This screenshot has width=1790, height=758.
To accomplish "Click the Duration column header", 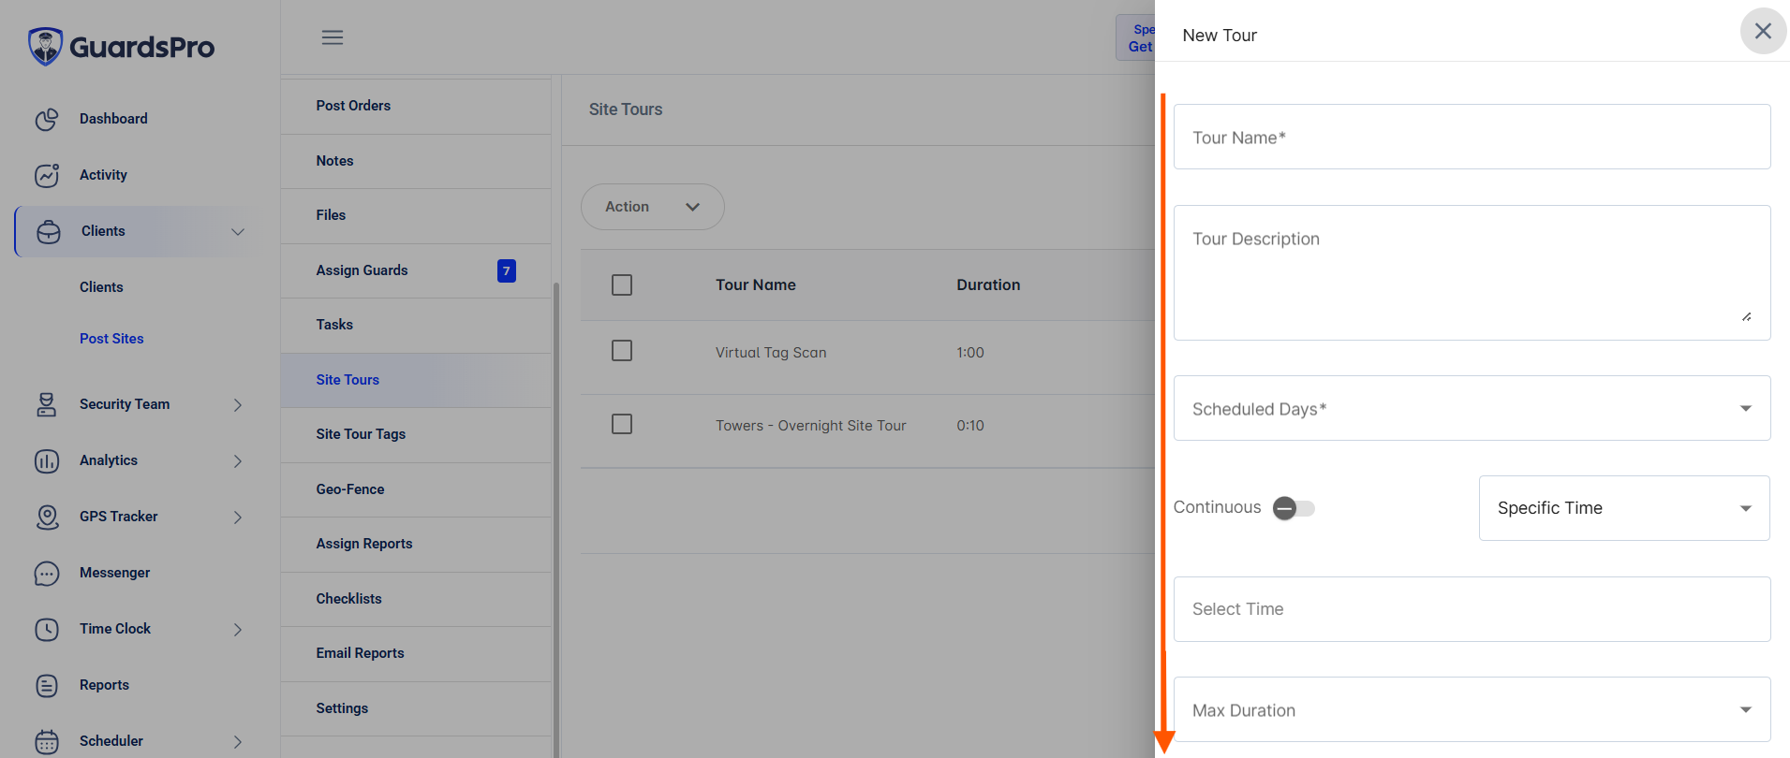I will (988, 284).
